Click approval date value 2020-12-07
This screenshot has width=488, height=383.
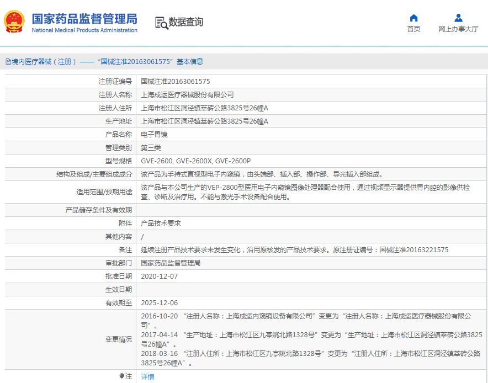[x=160, y=276]
